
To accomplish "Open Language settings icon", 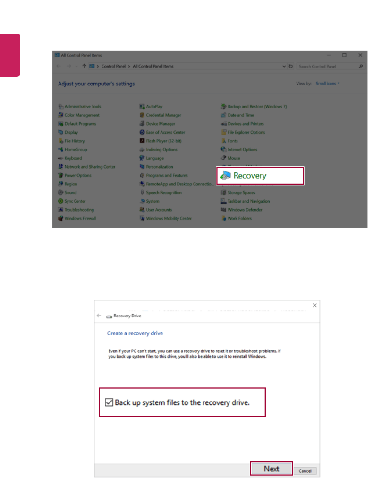I will 142,158.
